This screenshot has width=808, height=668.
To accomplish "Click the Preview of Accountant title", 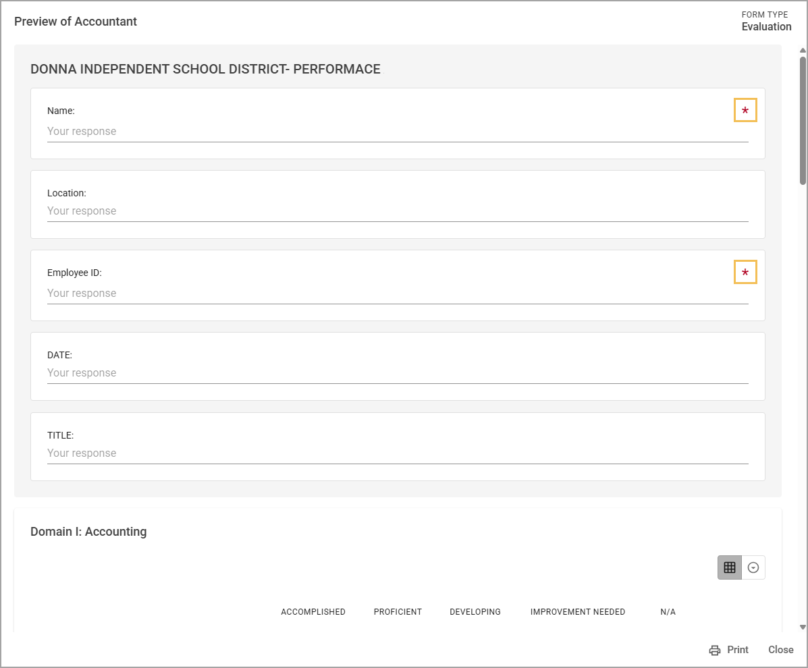I will (76, 22).
